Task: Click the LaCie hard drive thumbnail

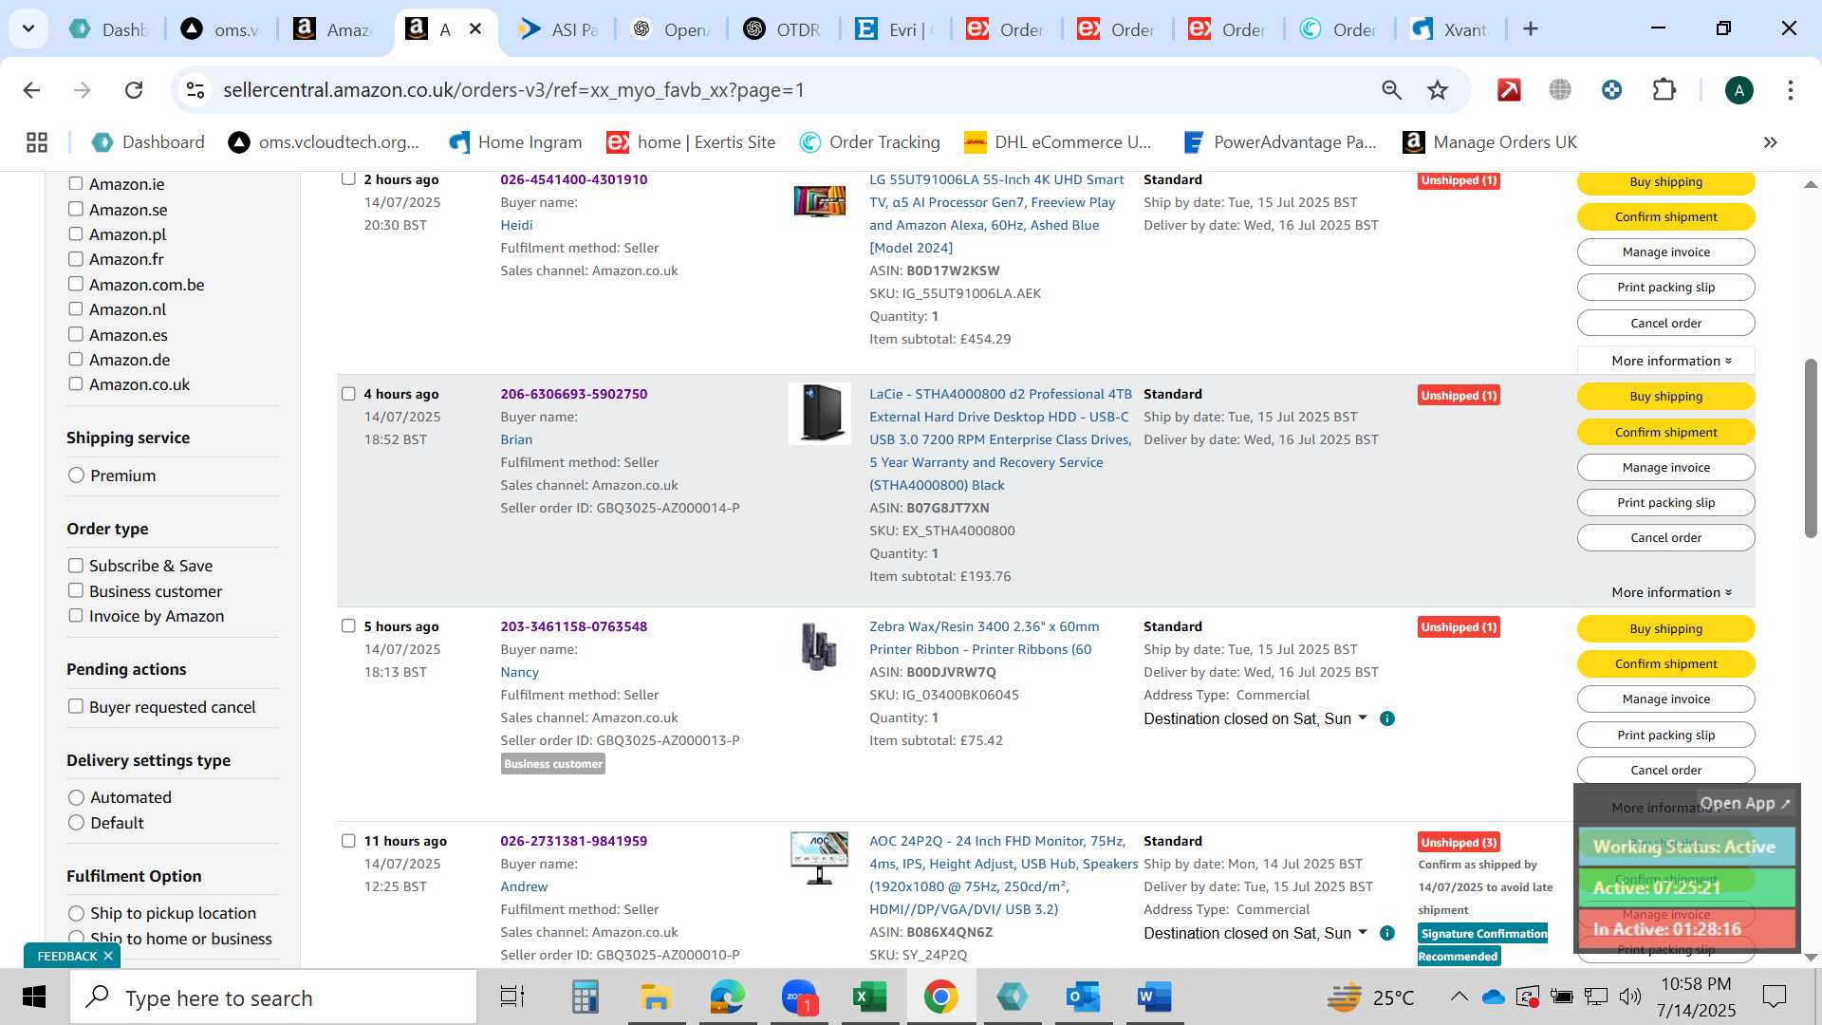Action: tap(820, 414)
